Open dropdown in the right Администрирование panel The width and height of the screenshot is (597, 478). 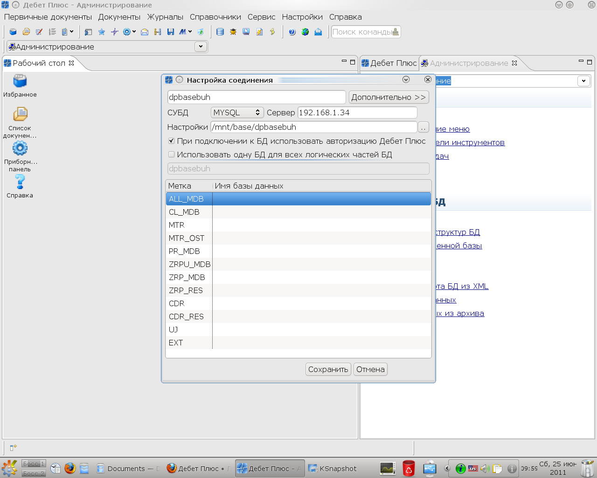pyautogui.click(x=583, y=81)
